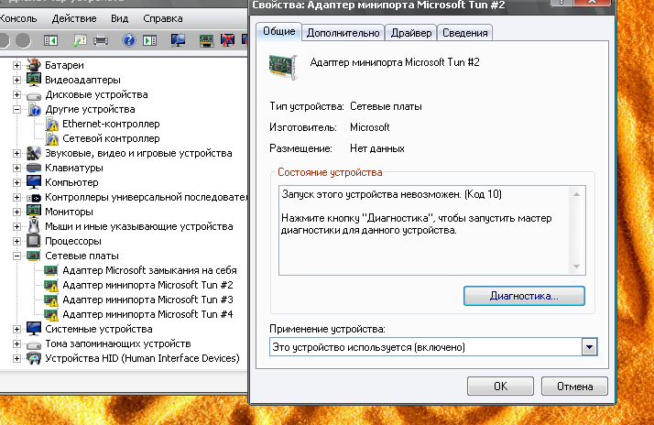Viewport: 654px width, 425px height.
Task: Expand the Процессоры node
Action: (16, 242)
